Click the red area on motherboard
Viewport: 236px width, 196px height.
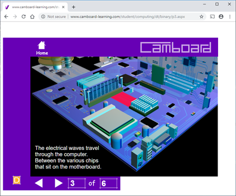(124, 99)
